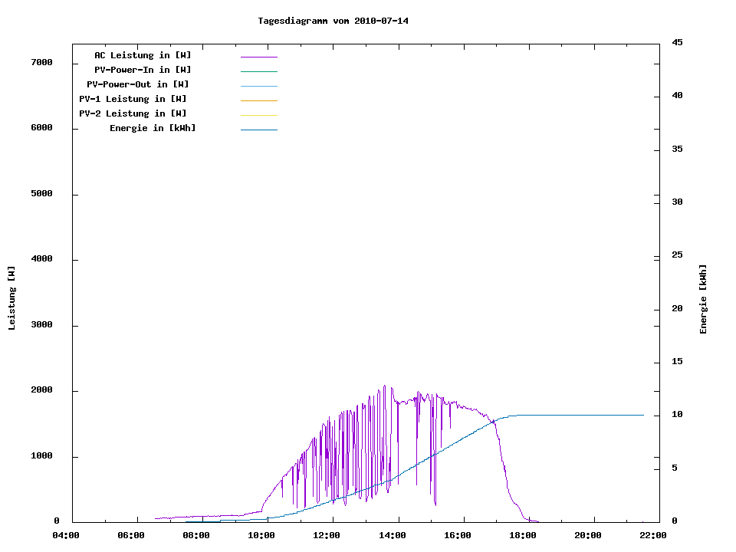Viewport: 736px width, 552px height.
Task: Click the purple AC Leistung legend line sample
Action: click(x=258, y=57)
